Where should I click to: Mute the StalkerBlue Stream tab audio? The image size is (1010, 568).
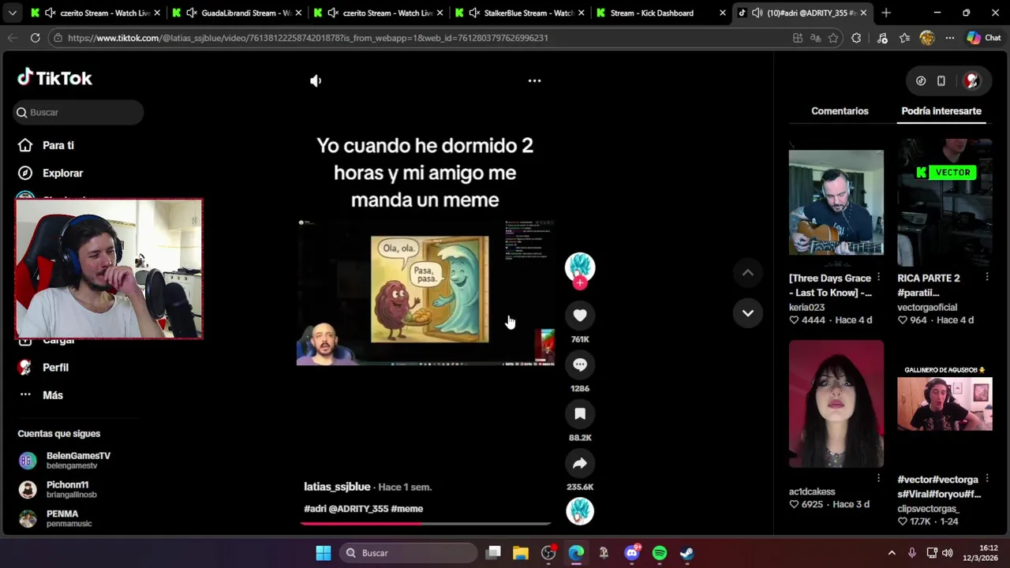(x=474, y=13)
